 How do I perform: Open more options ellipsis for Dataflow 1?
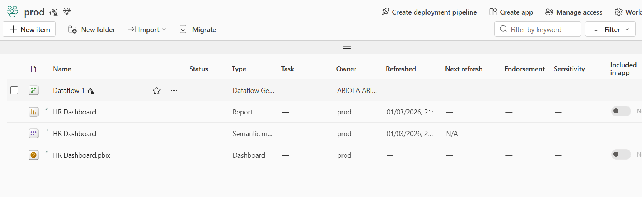click(174, 91)
